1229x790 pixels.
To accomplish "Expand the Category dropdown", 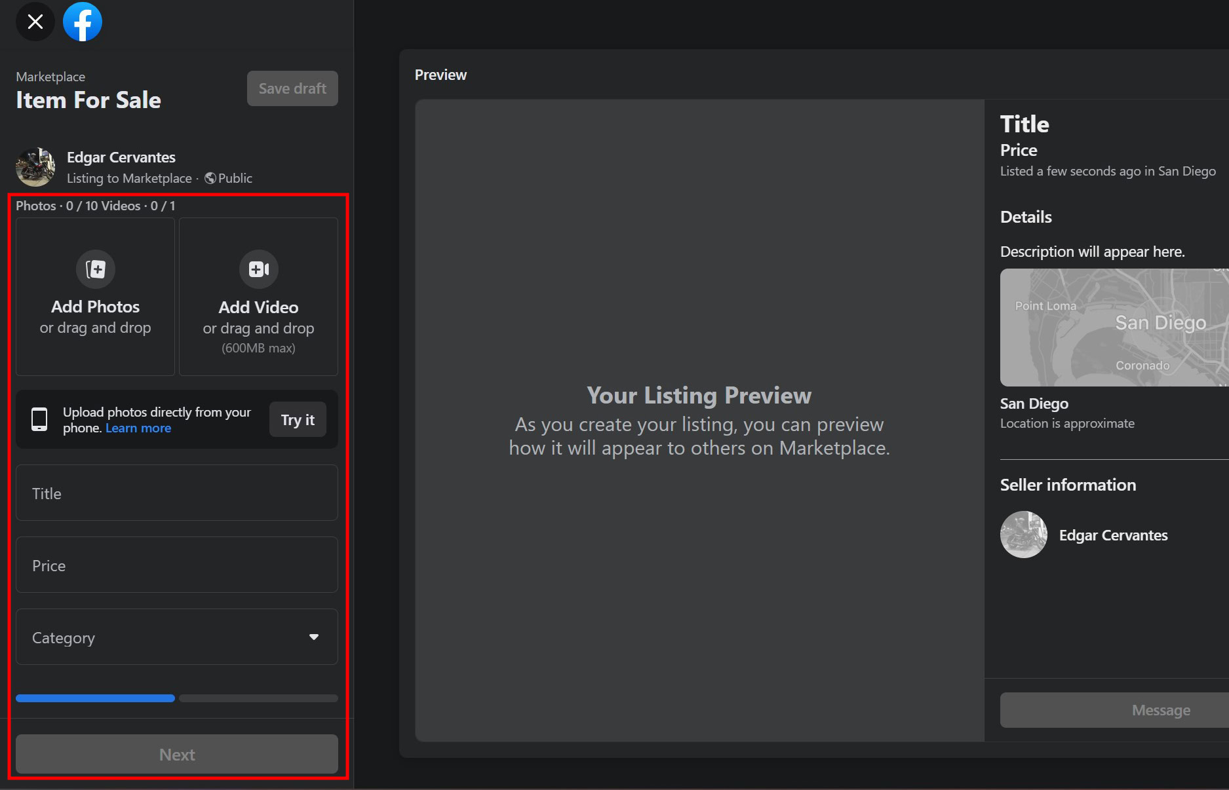I will 177,637.
